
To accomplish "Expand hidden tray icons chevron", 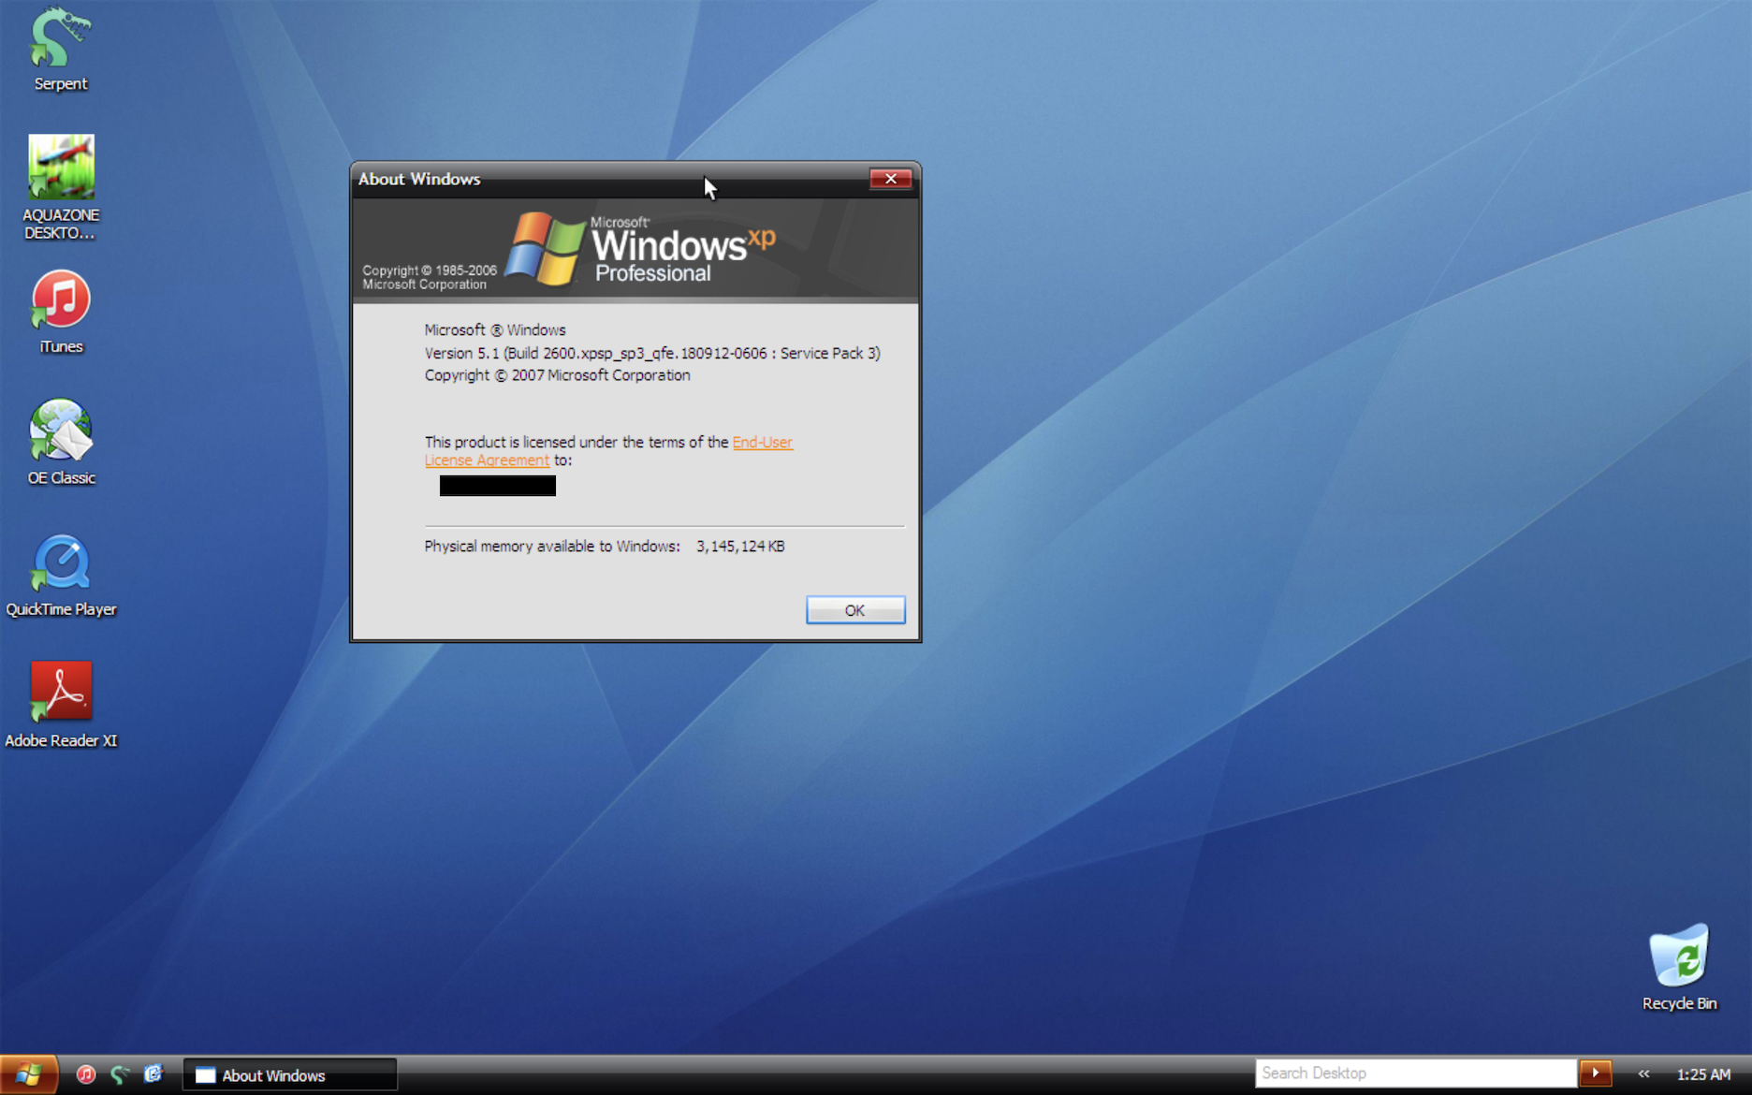I will click(1644, 1074).
